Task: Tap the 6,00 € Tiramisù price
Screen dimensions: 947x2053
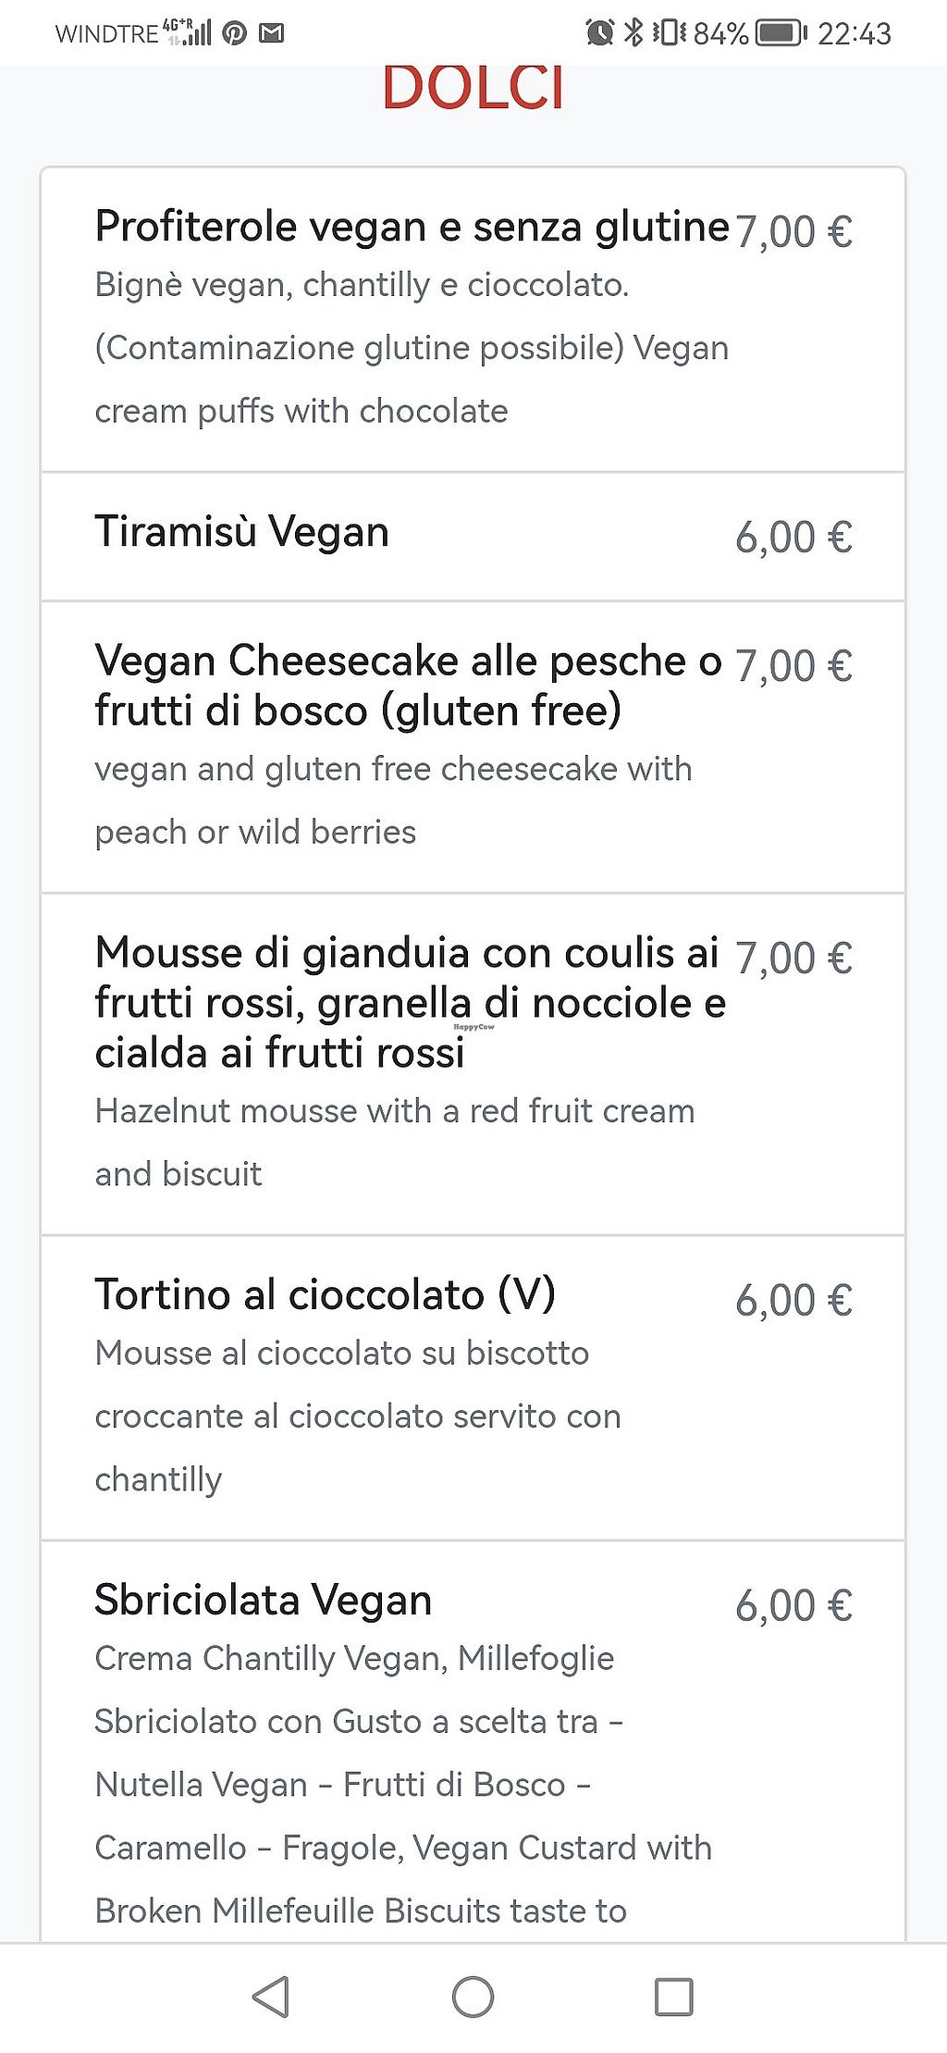Action: (793, 538)
